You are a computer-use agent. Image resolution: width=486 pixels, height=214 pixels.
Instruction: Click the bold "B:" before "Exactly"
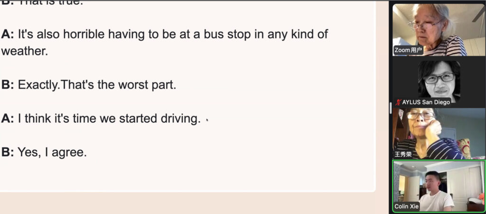(x=8, y=85)
